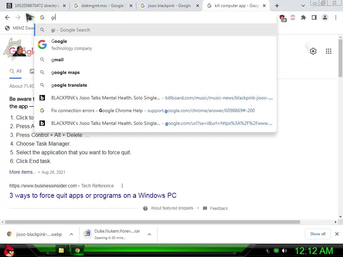Open '3 ways to force quit apps' result
The height and width of the screenshot is (257, 343).
pyautogui.click(x=93, y=195)
